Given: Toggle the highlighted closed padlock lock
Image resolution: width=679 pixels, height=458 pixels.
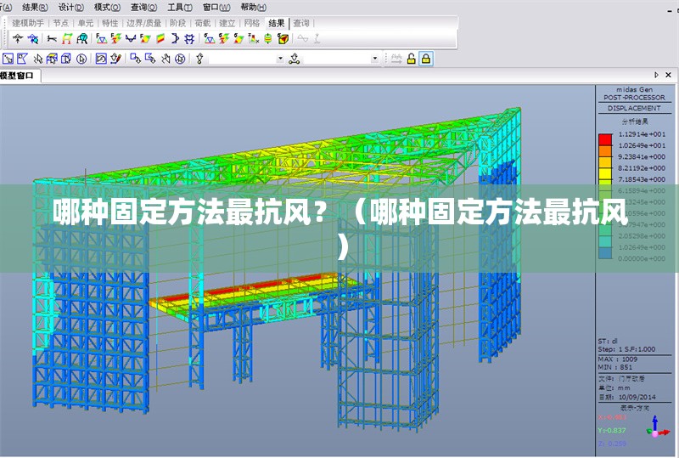Looking at the screenshot, I should pos(425,59).
